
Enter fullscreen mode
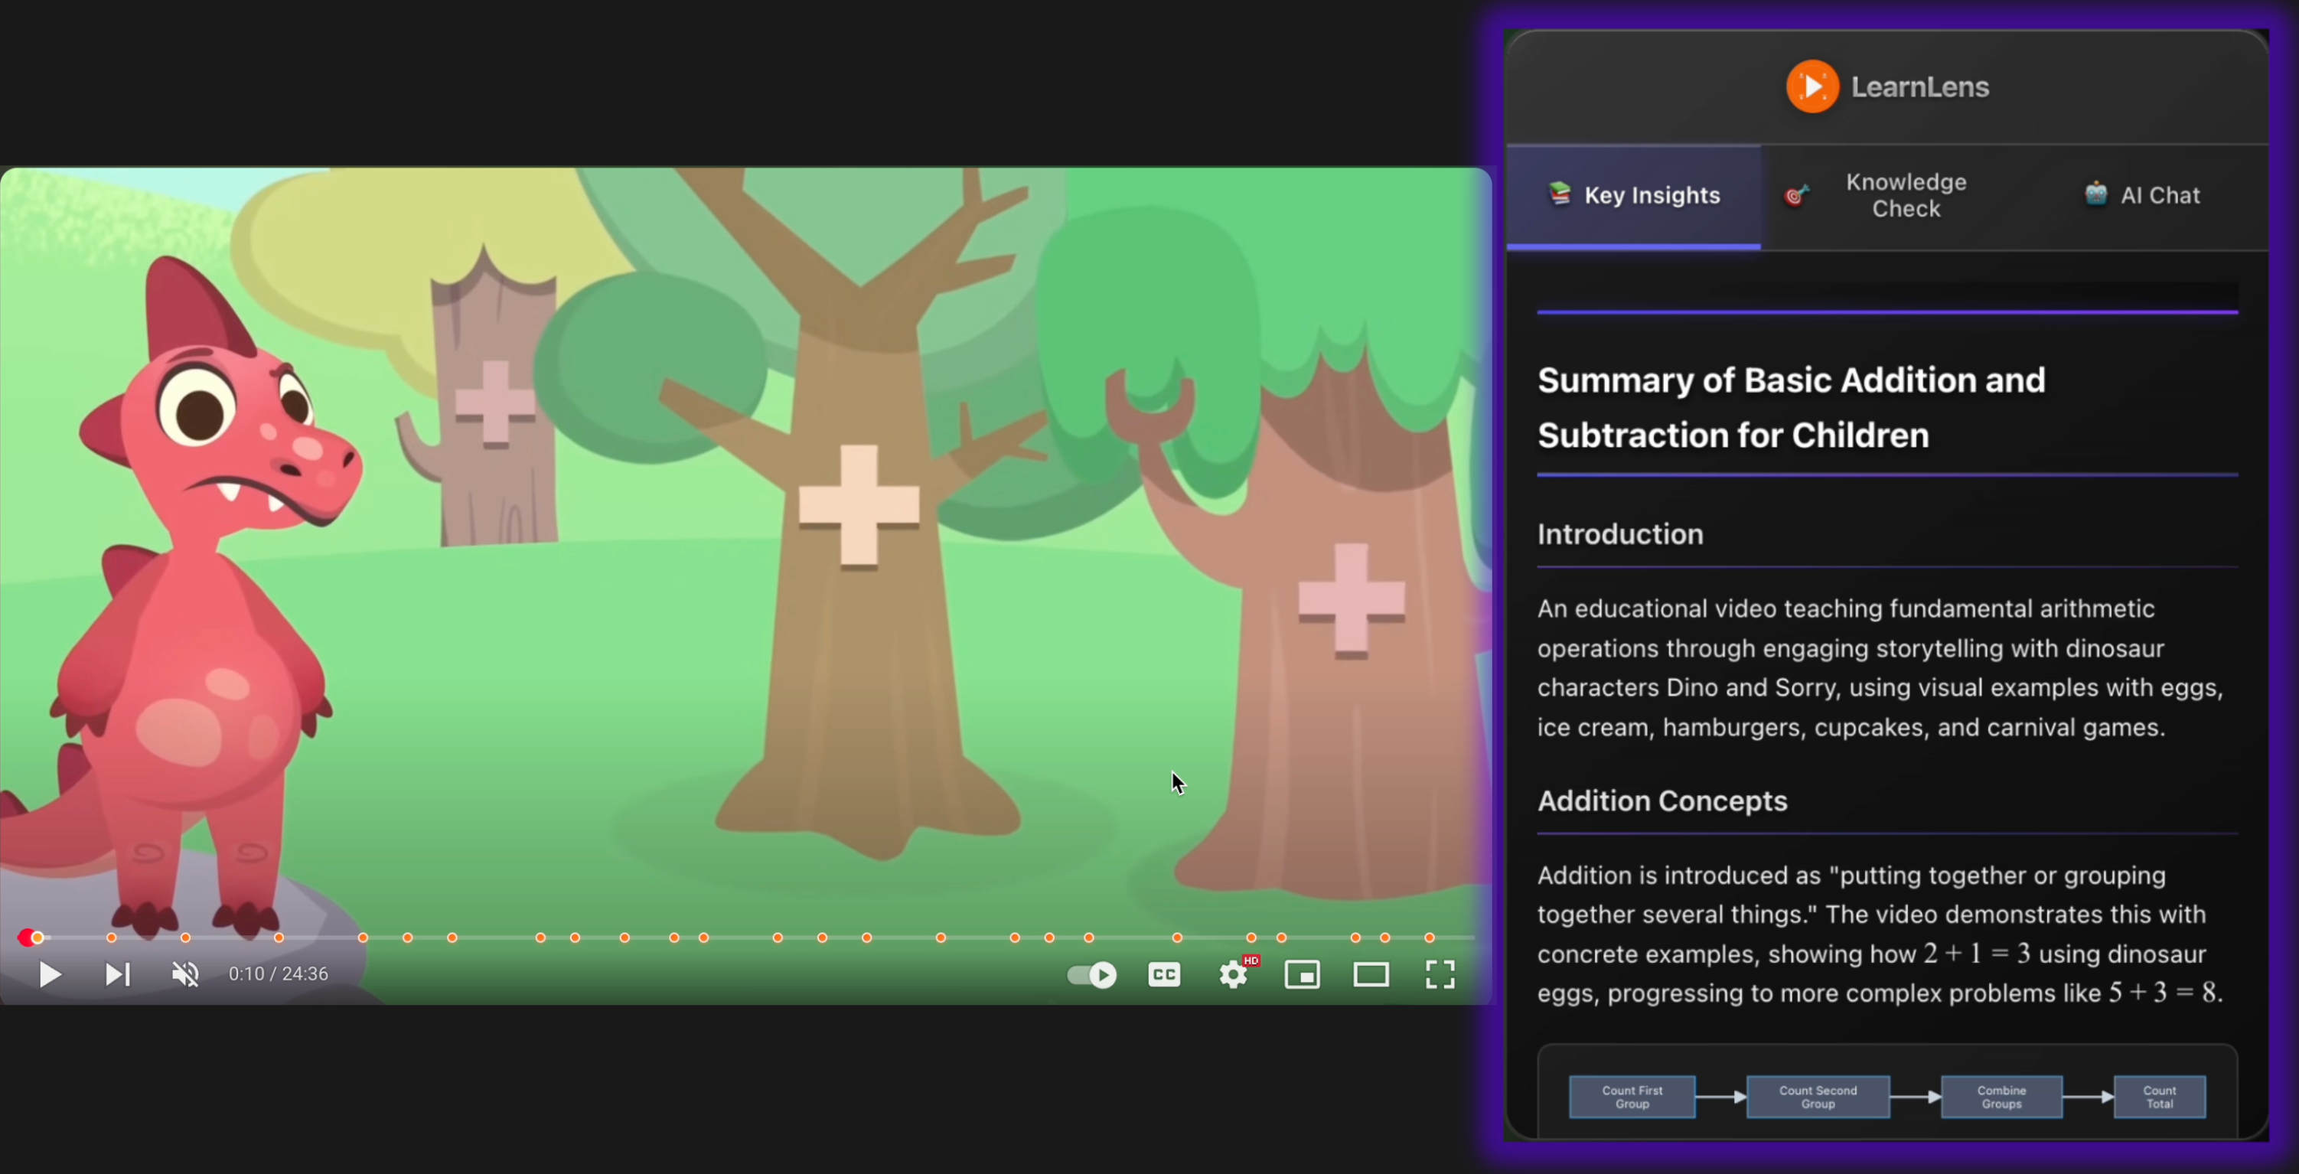[1440, 974]
